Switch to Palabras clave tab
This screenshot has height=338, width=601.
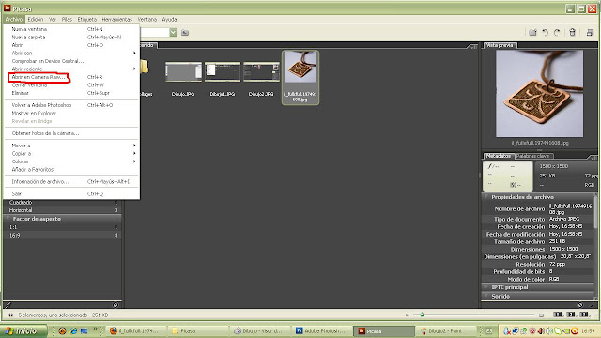point(532,156)
